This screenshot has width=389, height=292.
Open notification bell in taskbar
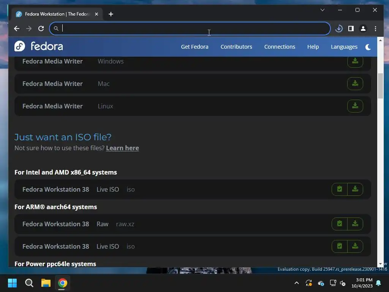tap(379, 283)
